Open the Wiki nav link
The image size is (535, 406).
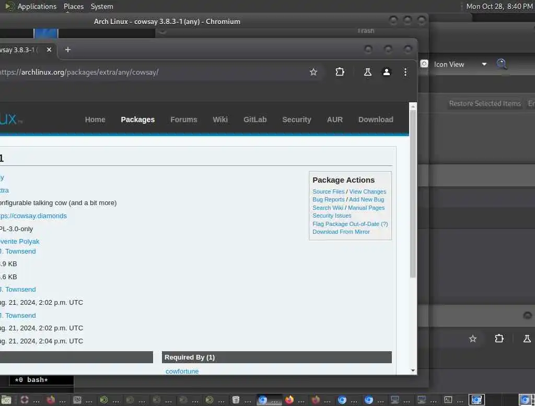(220, 120)
